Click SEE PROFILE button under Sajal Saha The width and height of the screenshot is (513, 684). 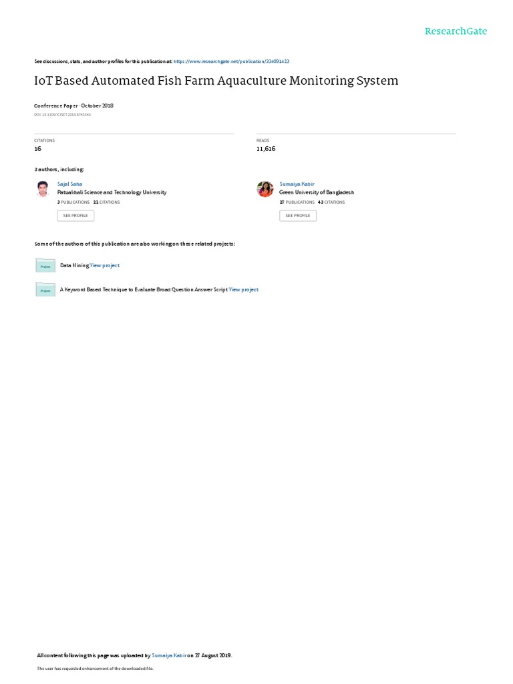pyautogui.click(x=75, y=216)
